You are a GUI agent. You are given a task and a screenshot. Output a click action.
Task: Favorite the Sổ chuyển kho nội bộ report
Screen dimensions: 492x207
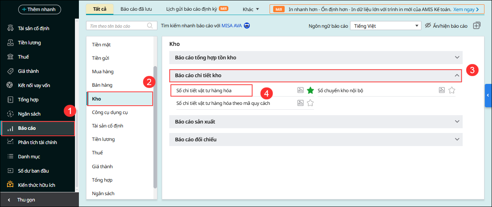(x=452, y=90)
